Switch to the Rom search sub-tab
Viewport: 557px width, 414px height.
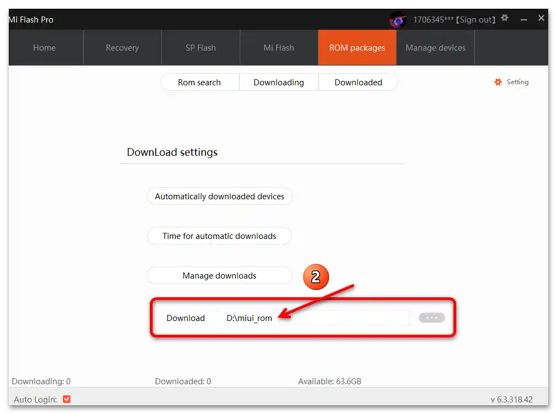199,83
